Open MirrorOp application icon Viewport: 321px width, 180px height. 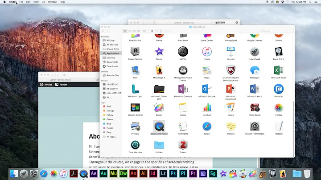279,89
